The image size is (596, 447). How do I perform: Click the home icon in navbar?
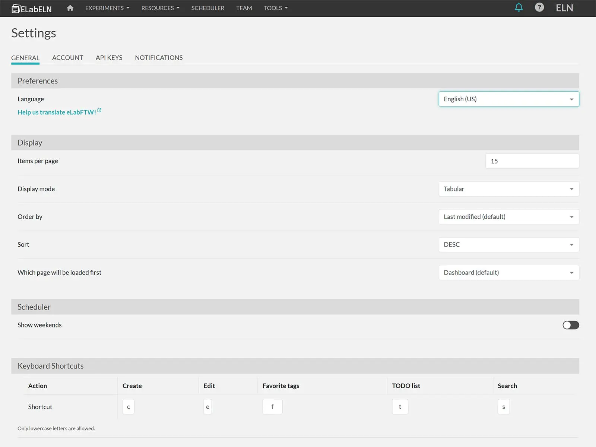[70, 8]
